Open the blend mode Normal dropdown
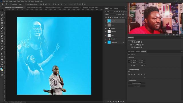The width and height of the screenshot is (183, 103). coord(111,15)
